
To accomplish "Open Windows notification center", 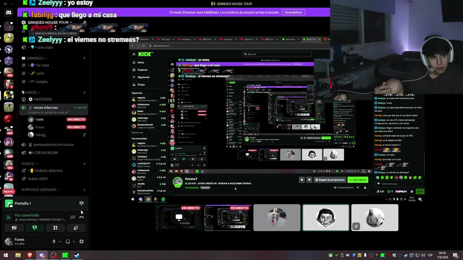I will pos(455,255).
